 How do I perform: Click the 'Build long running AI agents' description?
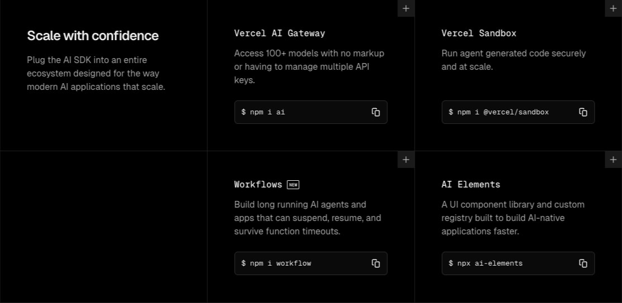pyautogui.click(x=307, y=218)
